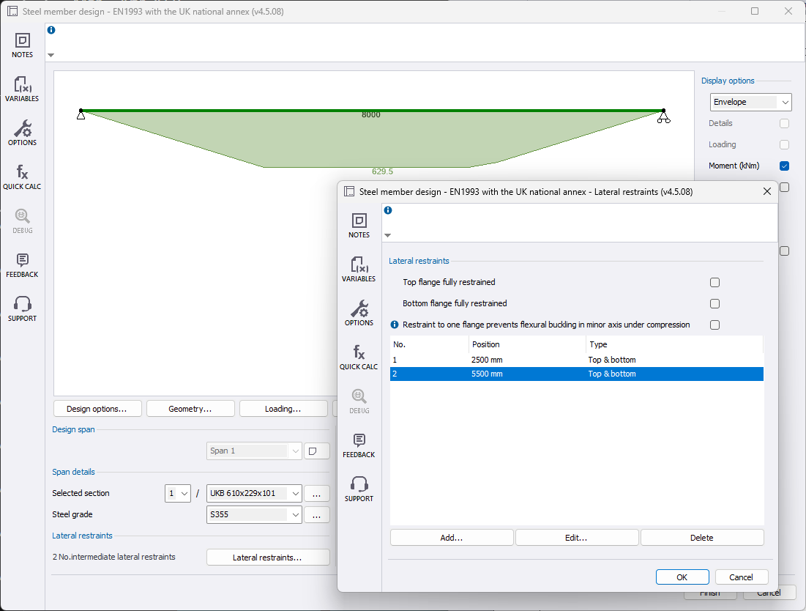Open Variables in the main window sidebar

tap(22, 89)
